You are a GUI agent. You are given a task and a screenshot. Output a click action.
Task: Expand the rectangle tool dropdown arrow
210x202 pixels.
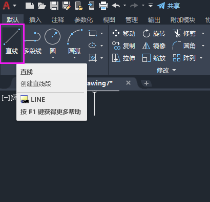pos(101,33)
